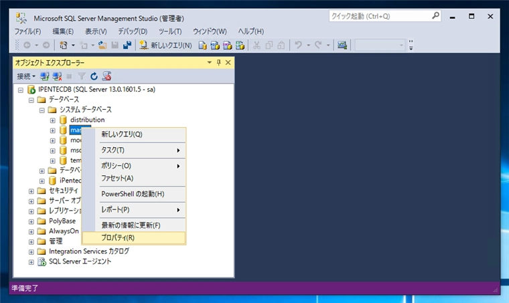Open the タスク(T) submenu
The height and width of the screenshot is (303, 509).
134,150
